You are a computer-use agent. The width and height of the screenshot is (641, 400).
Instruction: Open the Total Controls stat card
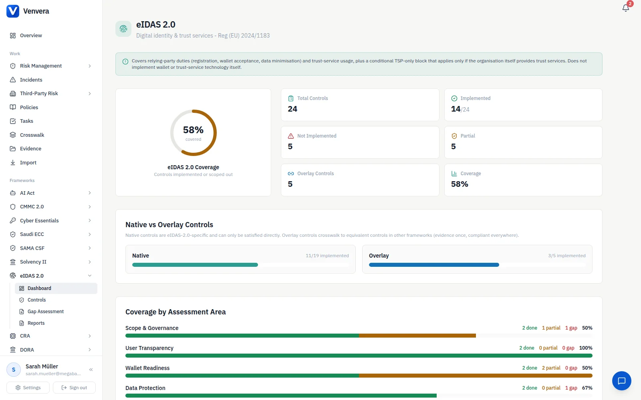pyautogui.click(x=360, y=105)
